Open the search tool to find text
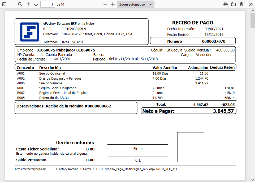 (20, 4)
